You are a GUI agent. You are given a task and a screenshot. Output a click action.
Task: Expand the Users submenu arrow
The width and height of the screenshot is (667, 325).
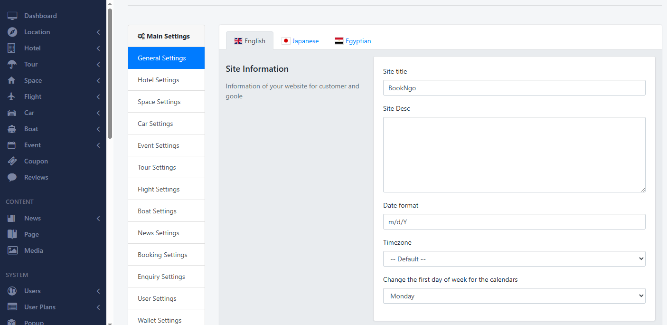point(98,291)
